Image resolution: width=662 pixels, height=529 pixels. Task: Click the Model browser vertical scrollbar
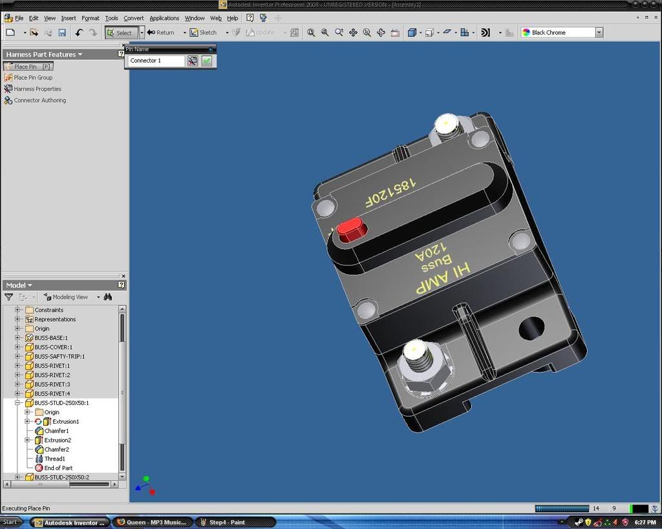pos(122,392)
